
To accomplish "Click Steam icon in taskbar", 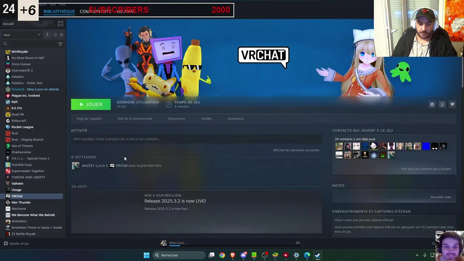I will [318, 255].
